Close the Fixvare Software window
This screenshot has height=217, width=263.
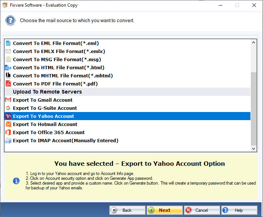[254, 5]
